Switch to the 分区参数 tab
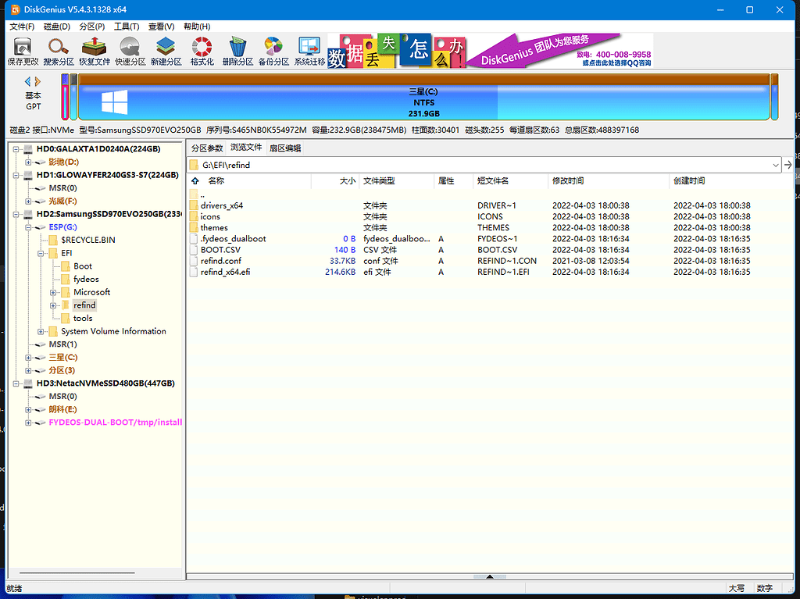The height and width of the screenshot is (599, 800). pos(207,148)
